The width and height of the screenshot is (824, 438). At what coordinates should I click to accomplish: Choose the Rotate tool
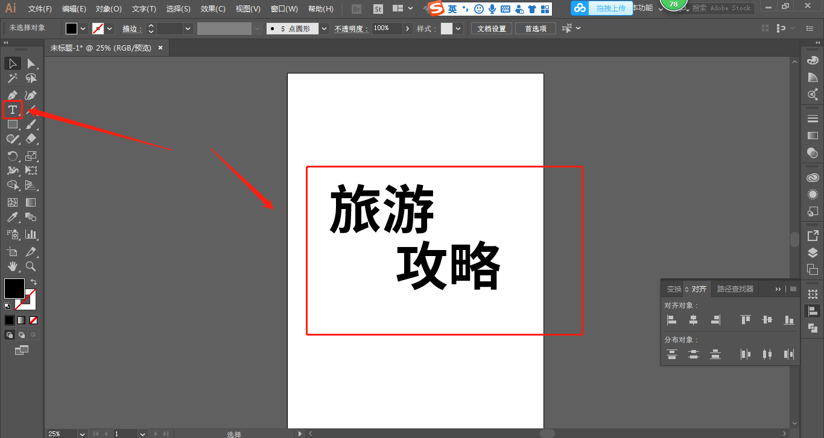click(13, 156)
